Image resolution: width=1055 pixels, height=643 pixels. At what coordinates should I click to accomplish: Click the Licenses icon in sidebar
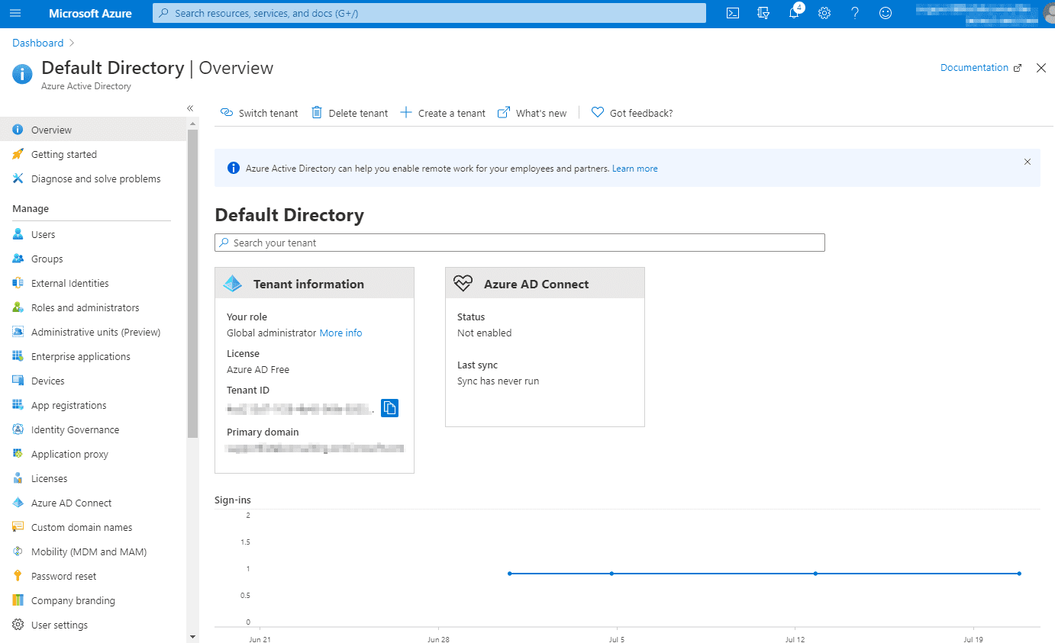click(x=18, y=478)
